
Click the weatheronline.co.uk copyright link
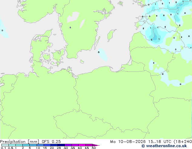(164, 146)
